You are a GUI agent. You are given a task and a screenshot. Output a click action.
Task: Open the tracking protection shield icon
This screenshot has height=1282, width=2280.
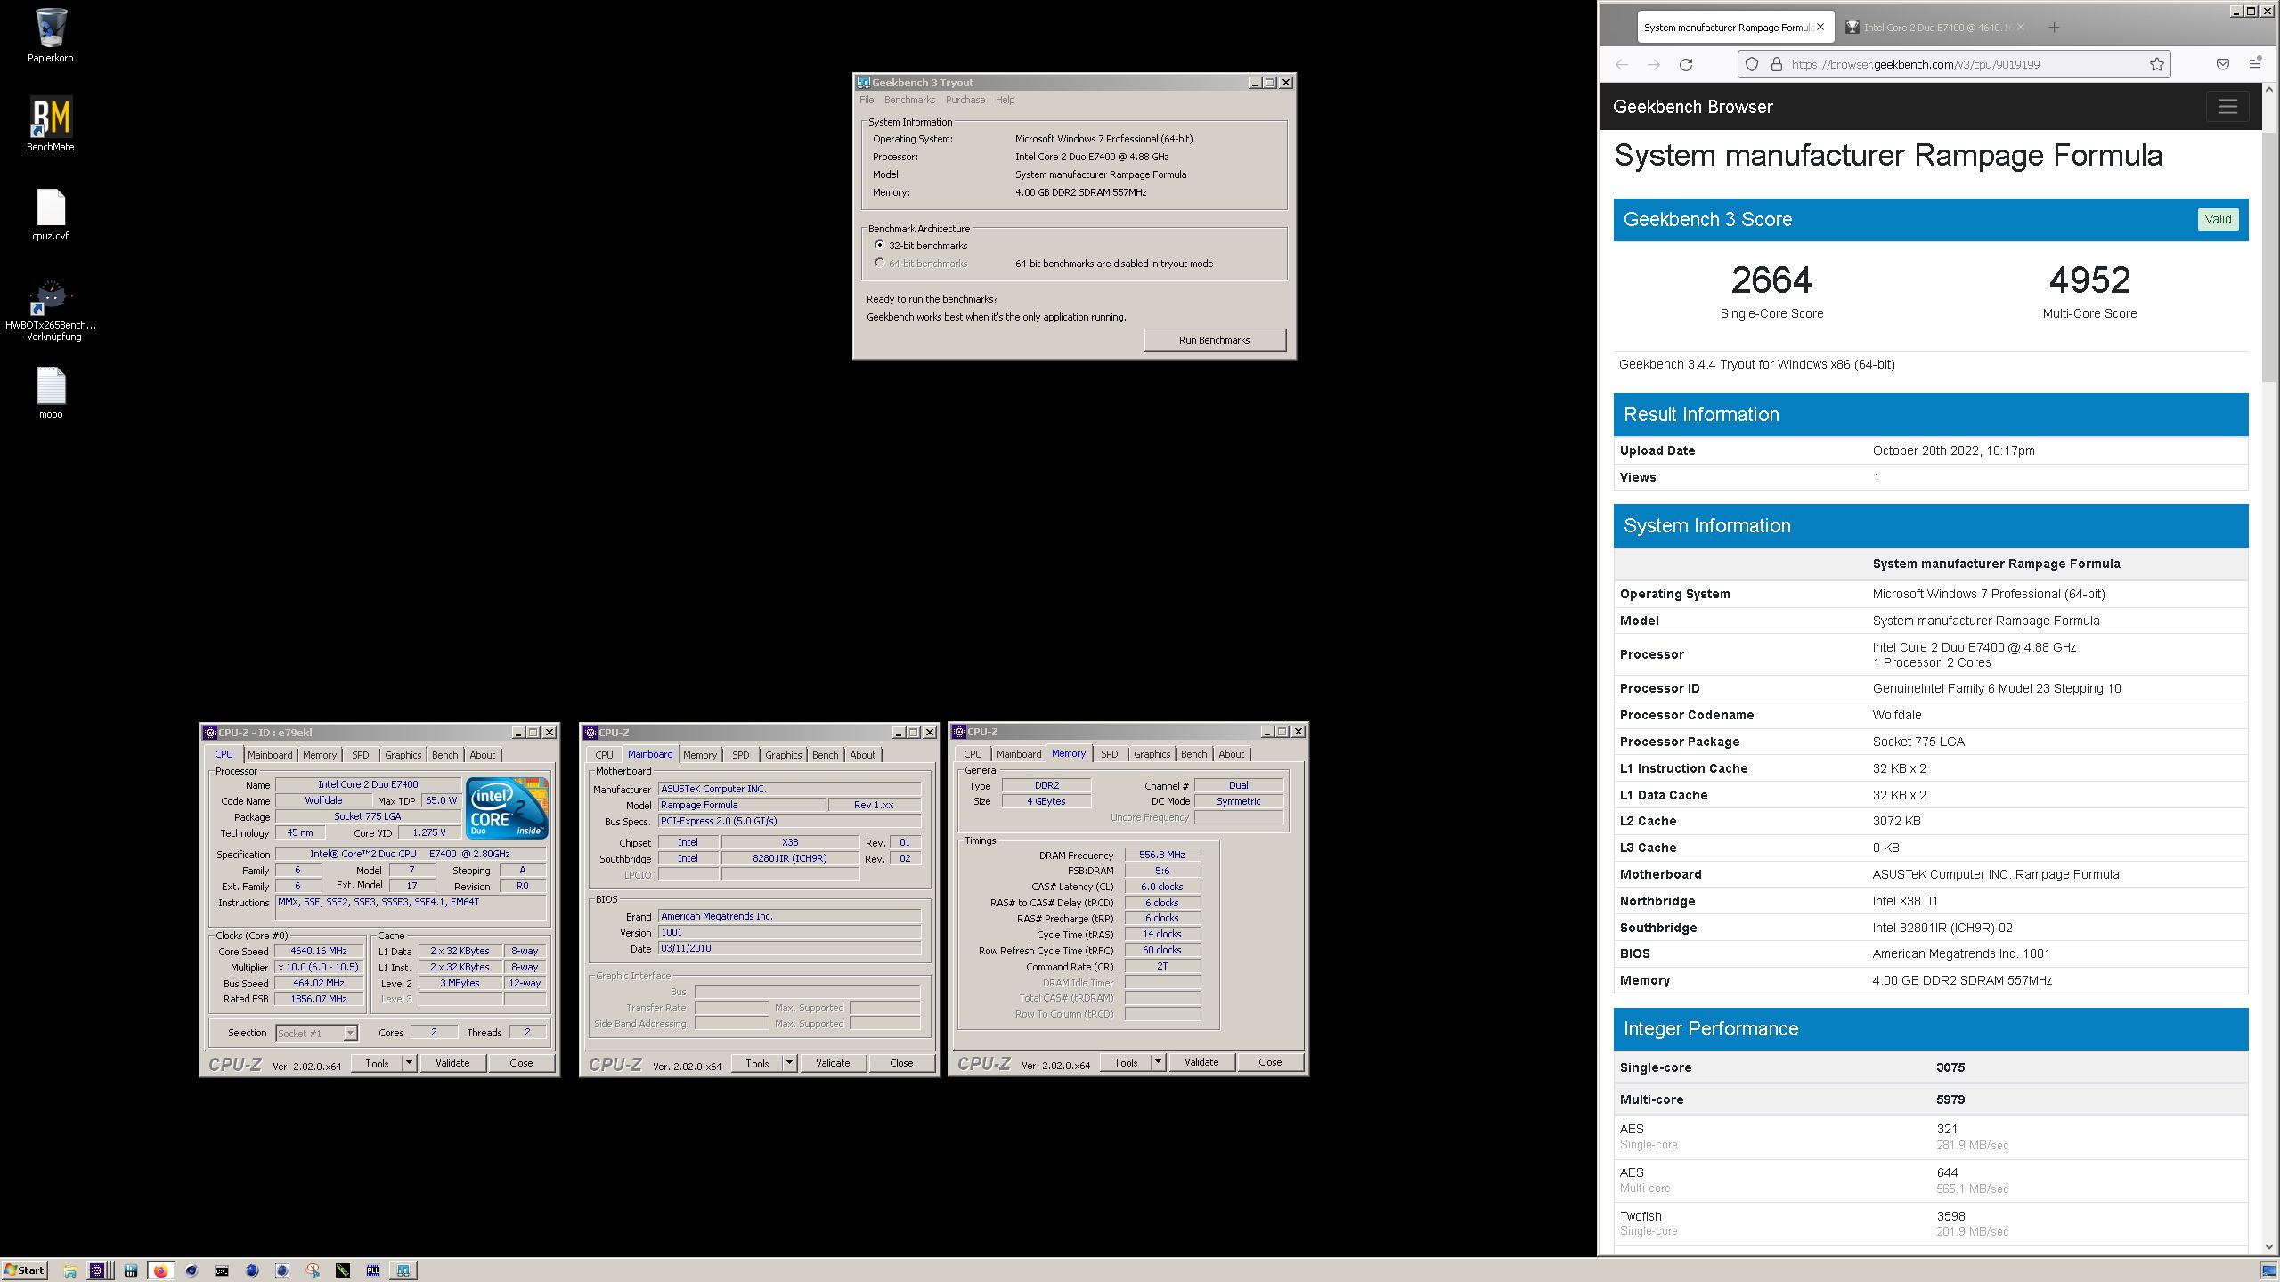[x=1752, y=64]
